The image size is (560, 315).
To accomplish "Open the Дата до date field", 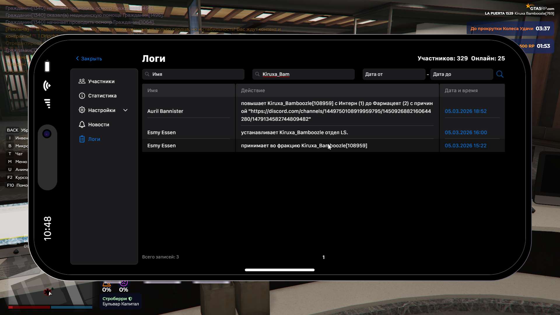I will tap(461, 74).
